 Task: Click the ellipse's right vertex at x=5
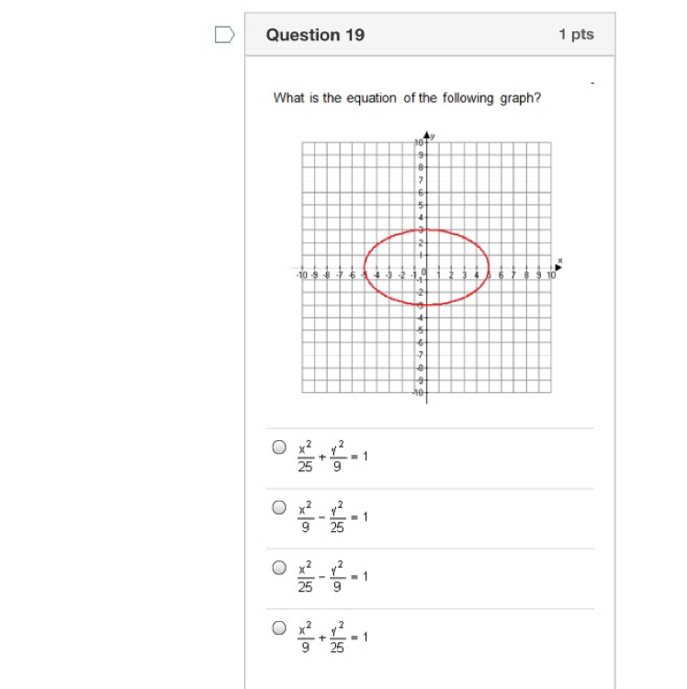pos(489,267)
